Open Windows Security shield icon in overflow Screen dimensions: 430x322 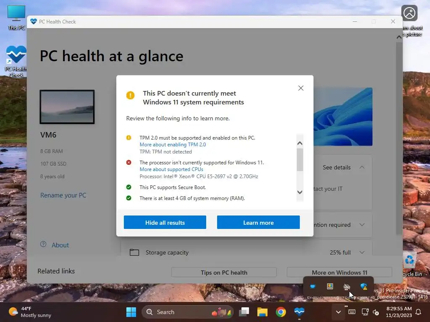(364, 286)
